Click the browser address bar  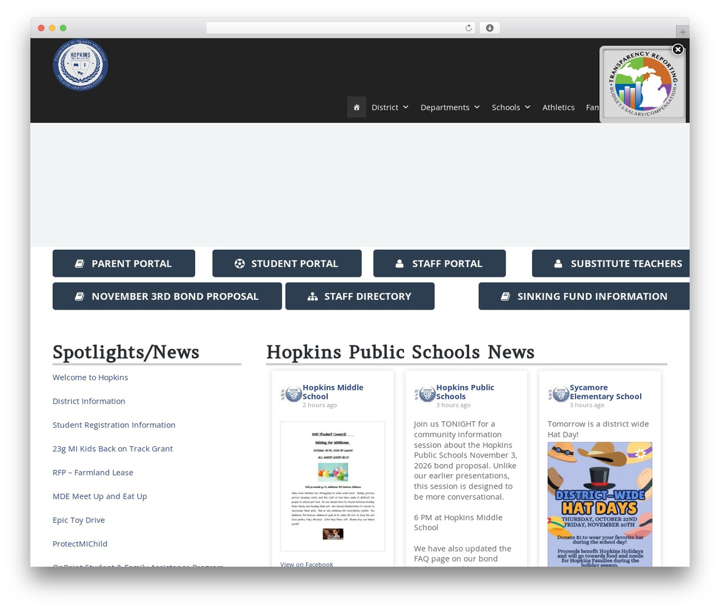(x=340, y=28)
